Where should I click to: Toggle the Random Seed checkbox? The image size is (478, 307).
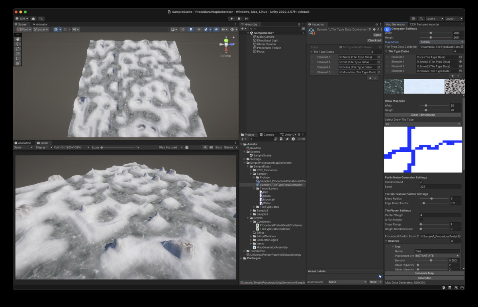[421, 182]
